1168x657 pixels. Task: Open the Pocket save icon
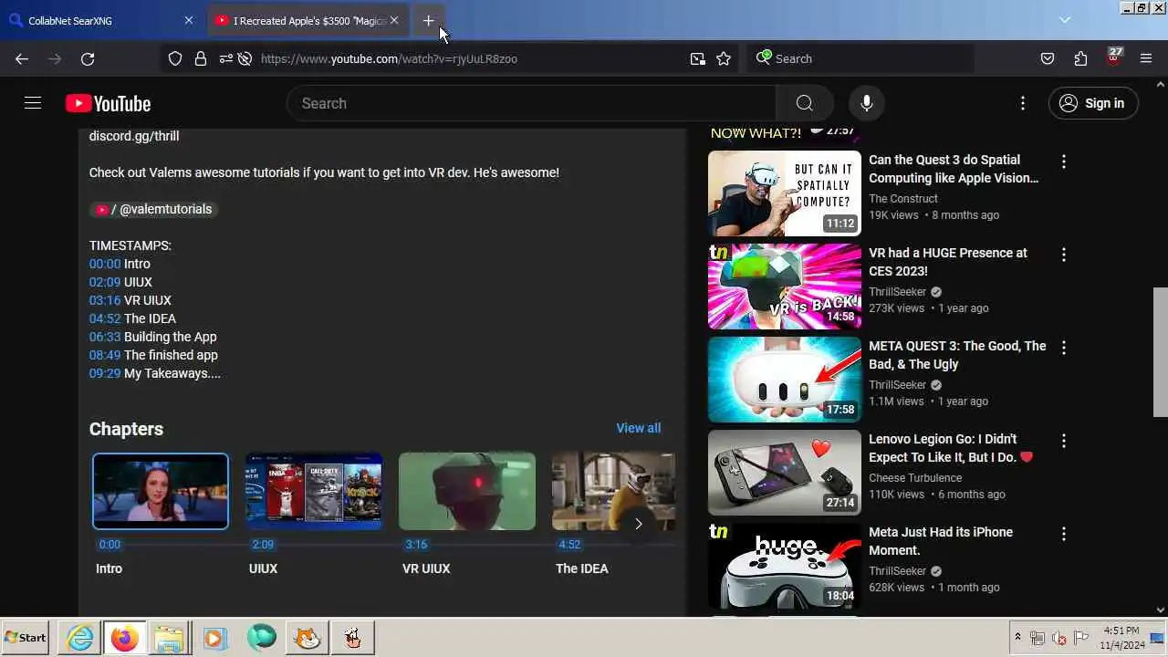click(x=1048, y=58)
